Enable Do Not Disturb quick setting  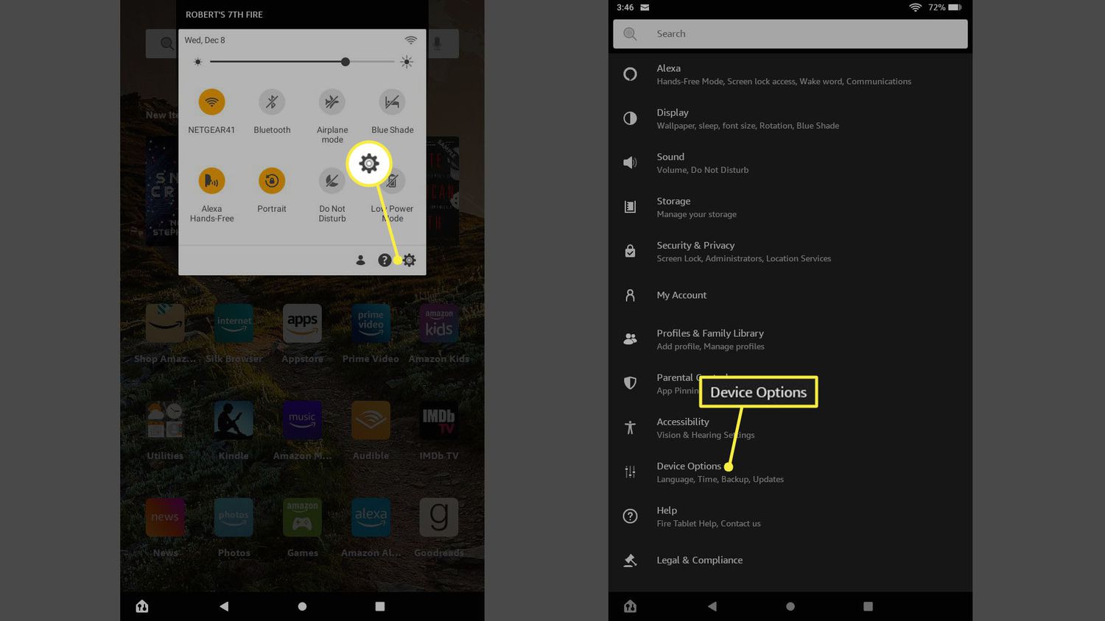[332, 181]
